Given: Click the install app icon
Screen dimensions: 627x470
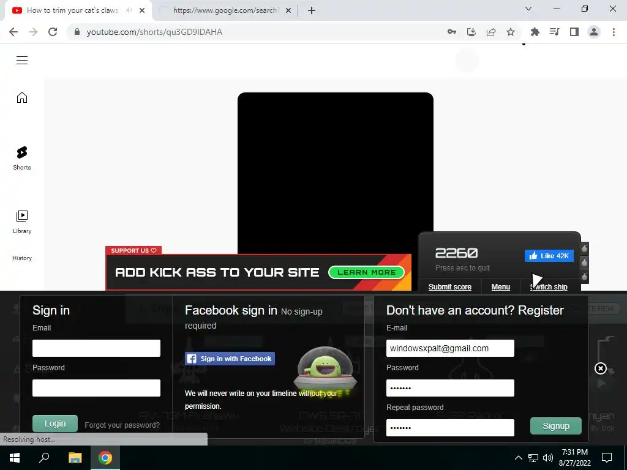Looking at the screenshot, I should [x=471, y=32].
